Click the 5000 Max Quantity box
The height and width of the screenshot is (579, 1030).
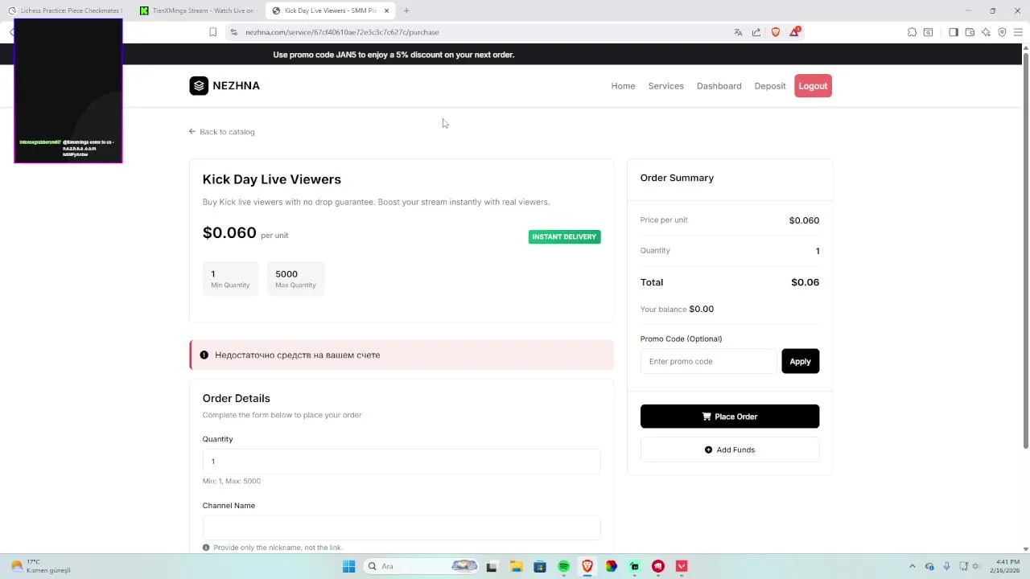coord(295,278)
